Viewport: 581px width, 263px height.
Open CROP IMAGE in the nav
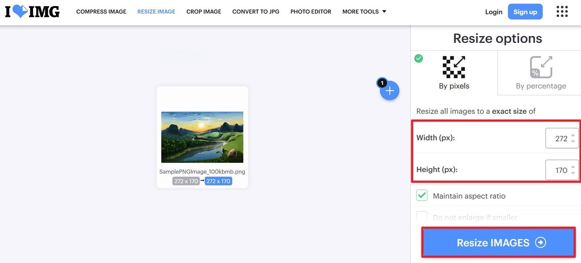tap(204, 12)
